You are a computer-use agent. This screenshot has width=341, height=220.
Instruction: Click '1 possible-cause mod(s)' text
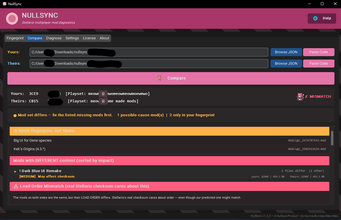click(140, 115)
